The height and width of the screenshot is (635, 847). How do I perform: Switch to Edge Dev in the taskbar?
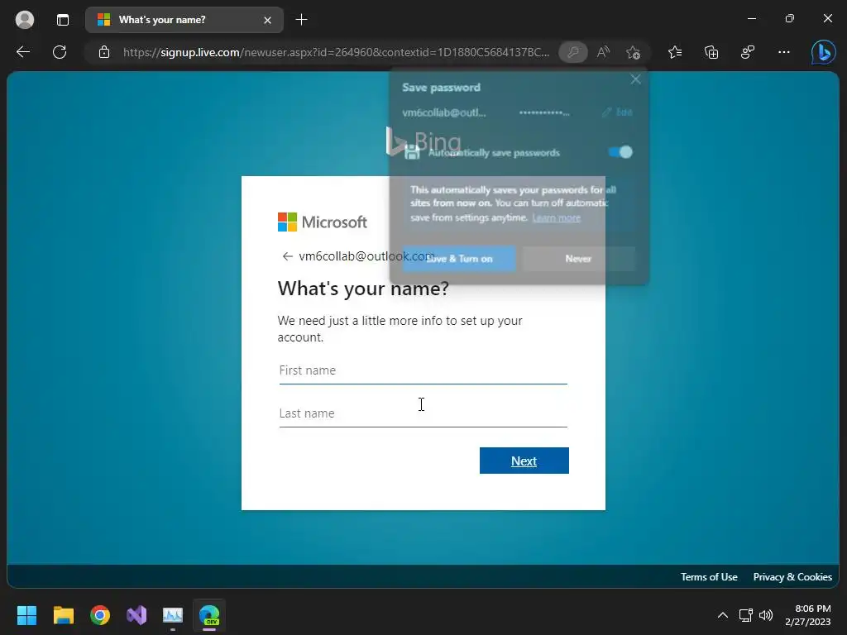tap(209, 615)
